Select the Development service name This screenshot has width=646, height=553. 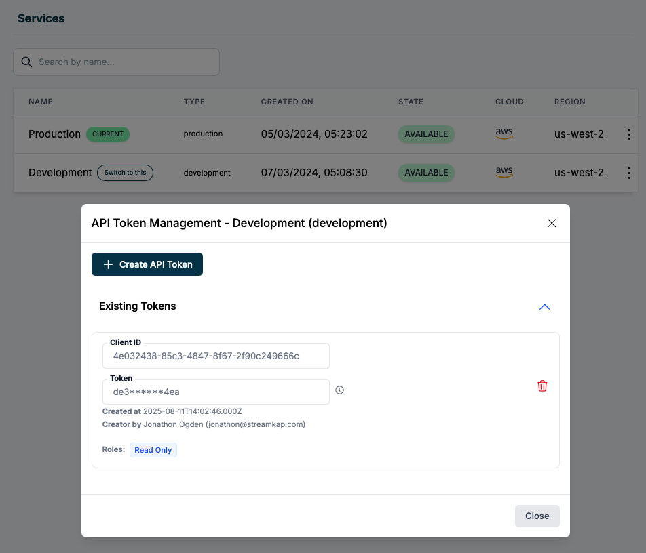(60, 173)
